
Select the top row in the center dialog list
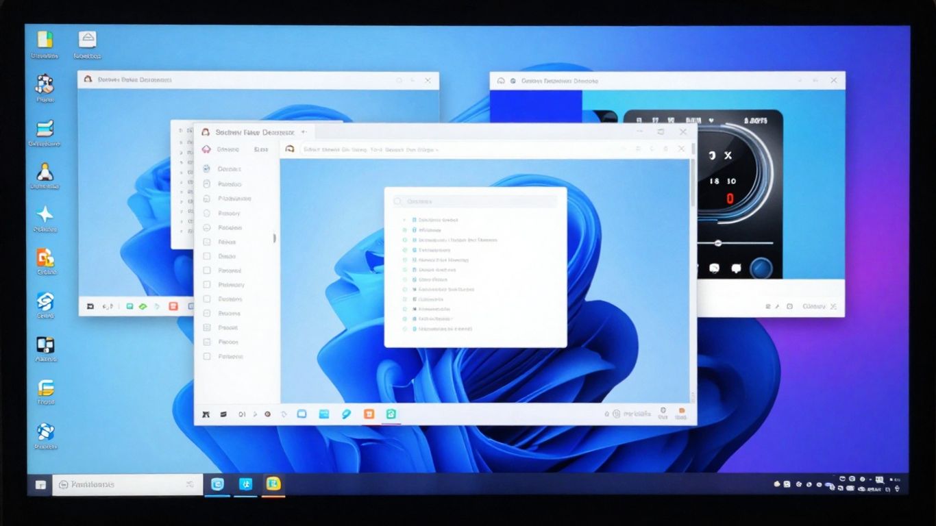click(431, 220)
